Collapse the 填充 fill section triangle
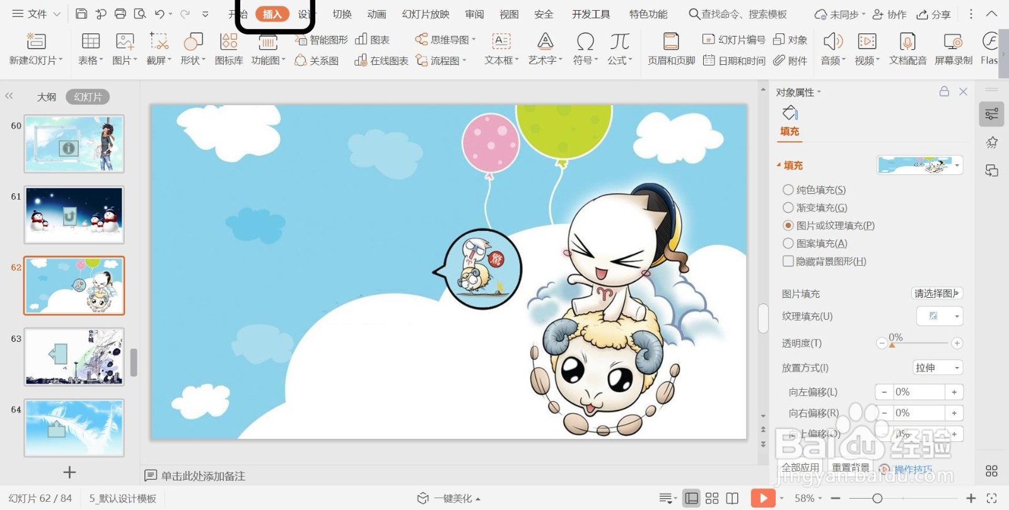1009x510 pixels. click(x=779, y=165)
